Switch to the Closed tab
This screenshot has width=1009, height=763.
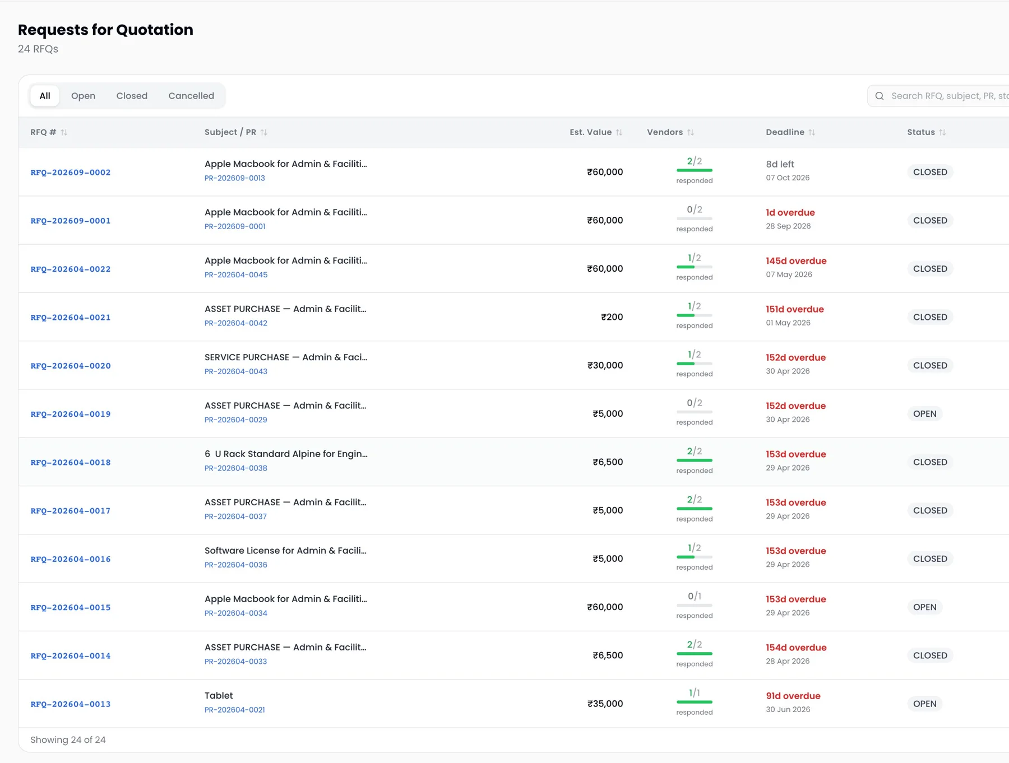click(132, 96)
